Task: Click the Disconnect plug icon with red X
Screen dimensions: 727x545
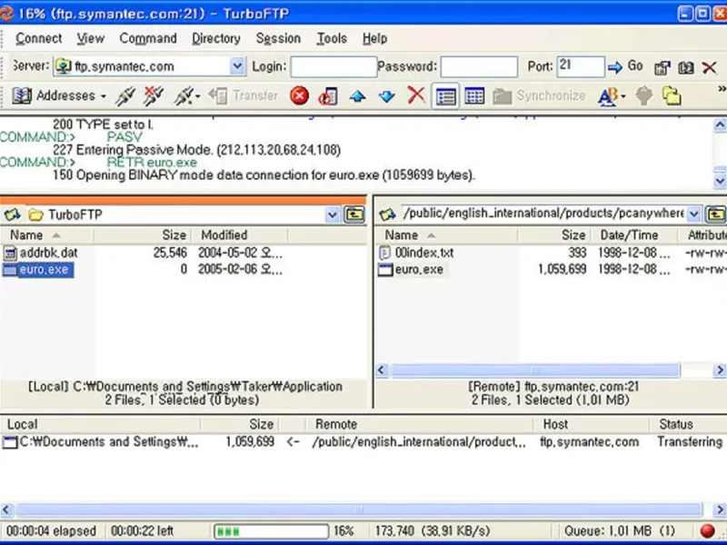Action: 154,96
